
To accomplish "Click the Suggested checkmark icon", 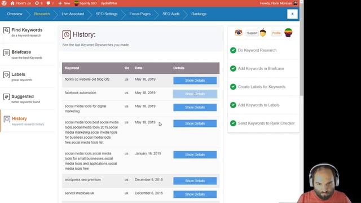I will tap(6, 97).
